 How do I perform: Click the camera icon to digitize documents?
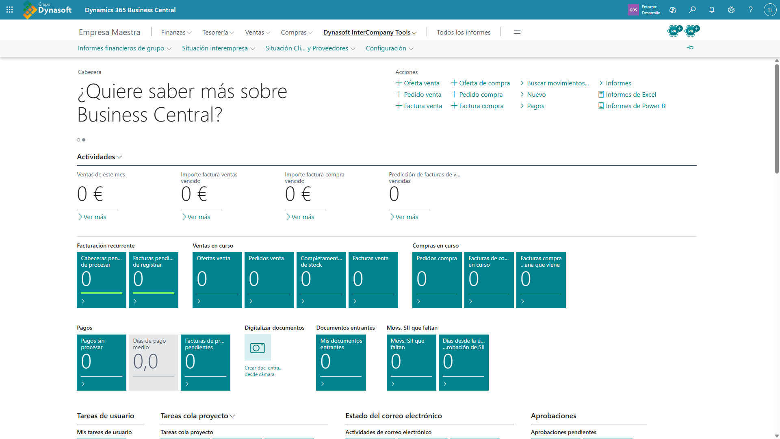pos(258,348)
